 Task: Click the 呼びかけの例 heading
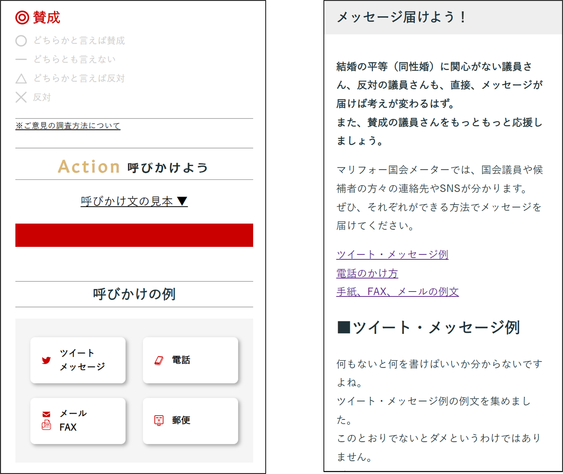coord(134,294)
